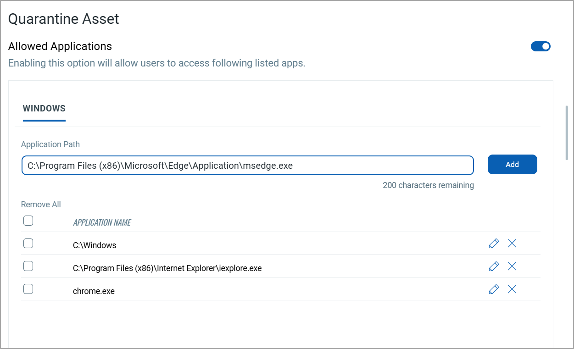The image size is (574, 349).
Task: Click the Internet Explorer path text
Action: tap(167, 268)
